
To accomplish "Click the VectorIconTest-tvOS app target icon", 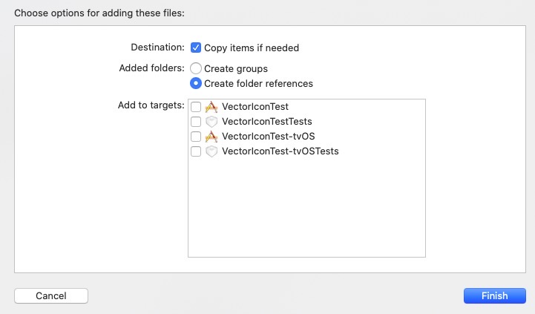I will (x=211, y=137).
